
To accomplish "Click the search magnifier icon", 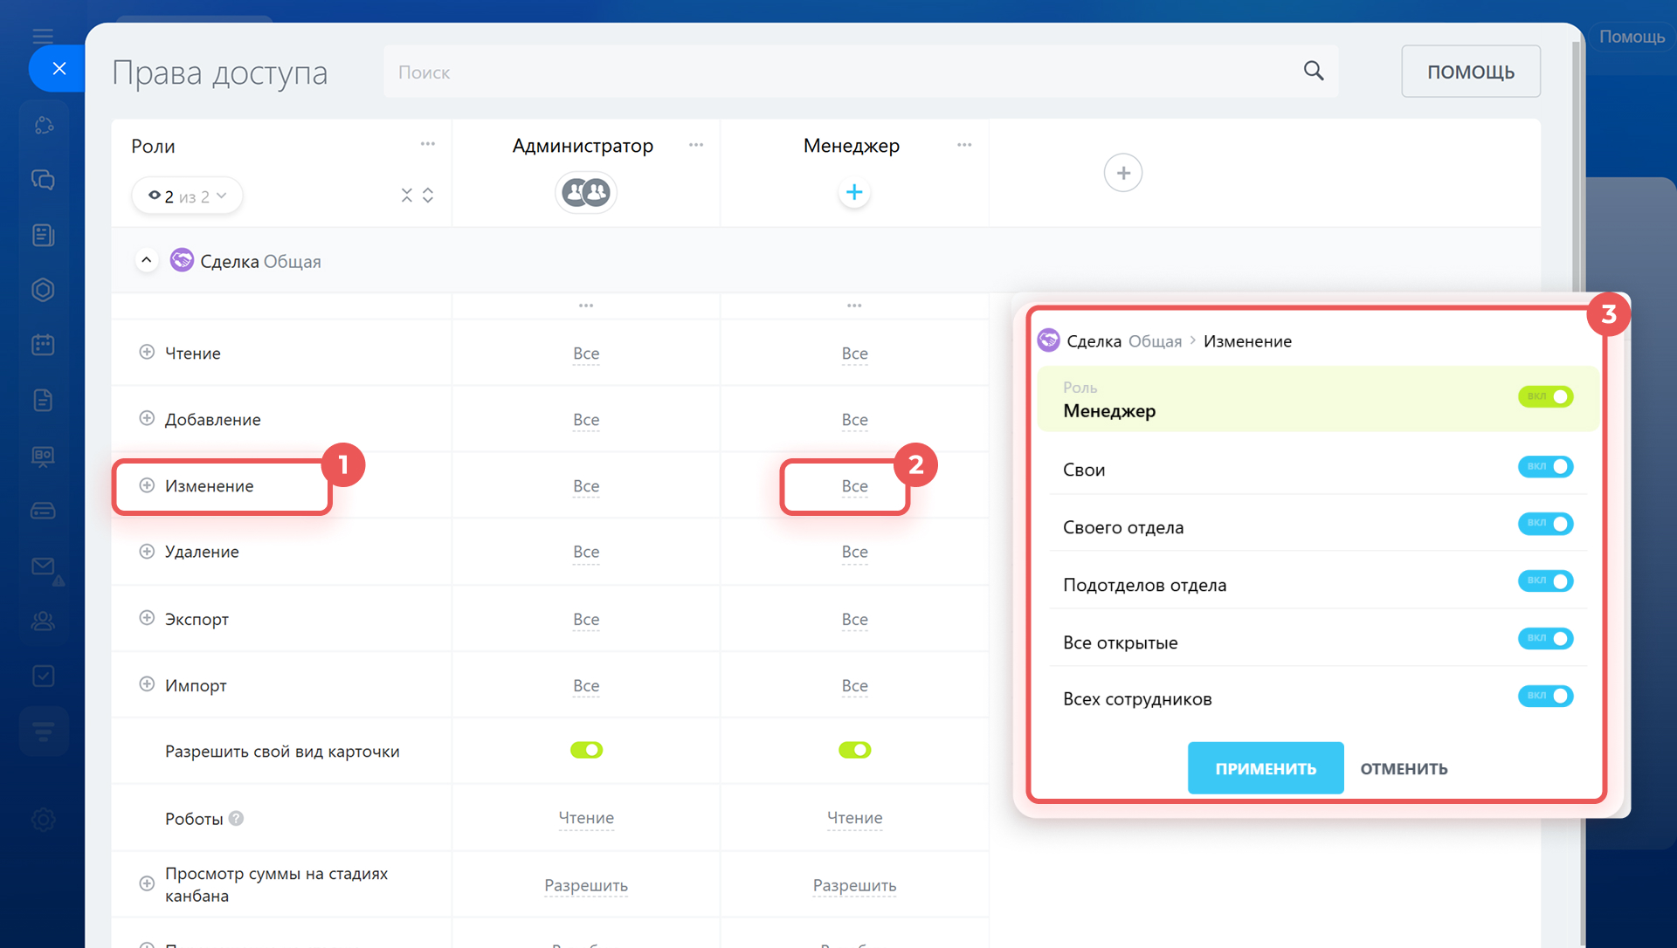I will click(x=1313, y=71).
